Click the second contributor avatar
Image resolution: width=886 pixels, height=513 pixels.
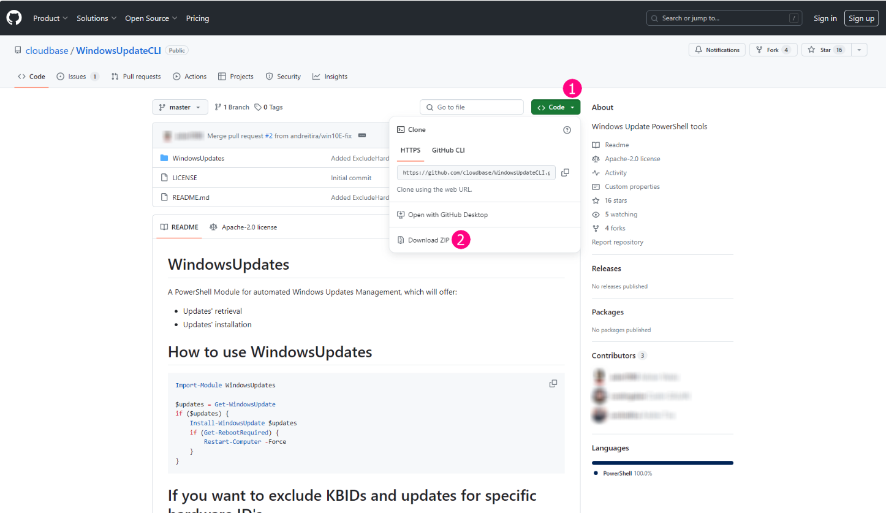pos(599,396)
